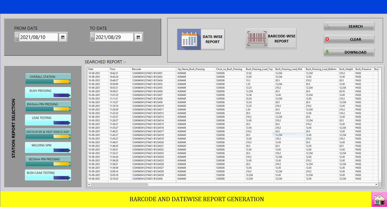Select DECOUPLER & HEAT SHIELD ASSY station
Image resolution: width=387 pixels, height=207 pixels.
(48, 134)
